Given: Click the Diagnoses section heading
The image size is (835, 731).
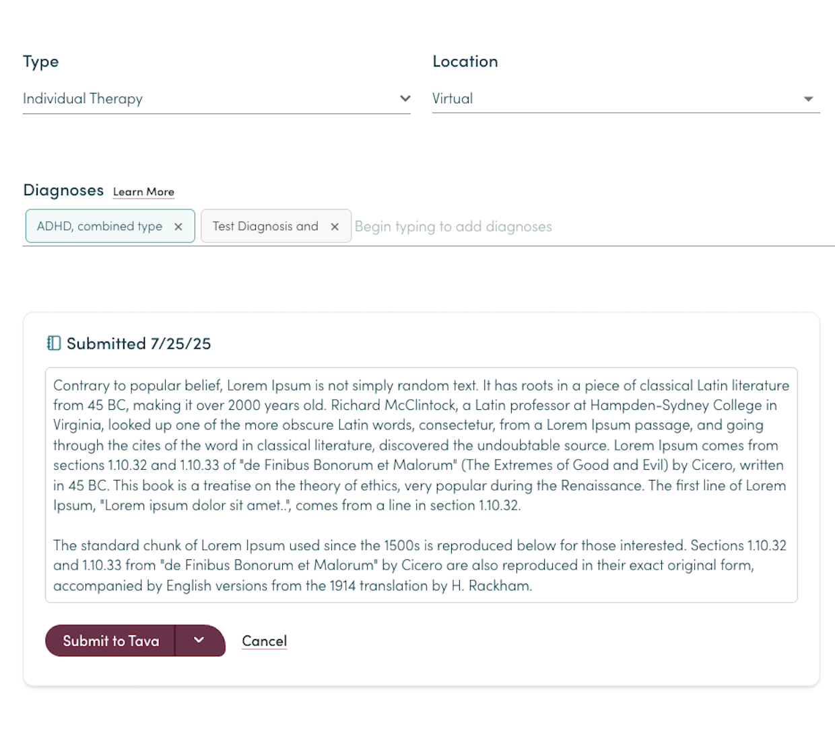Looking at the screenshot, I should click(63, 190).
